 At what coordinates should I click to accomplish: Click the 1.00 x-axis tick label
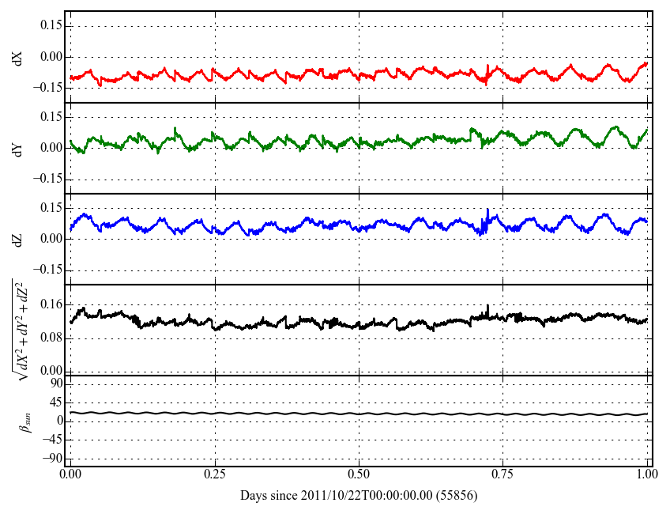click(647, 474)
